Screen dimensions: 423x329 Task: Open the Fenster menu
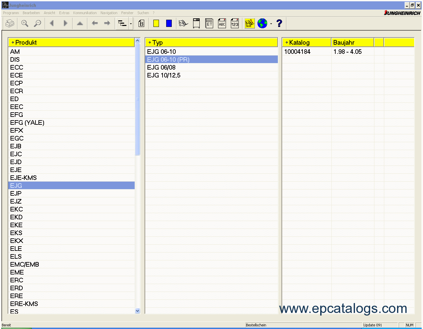click(127, 13)
